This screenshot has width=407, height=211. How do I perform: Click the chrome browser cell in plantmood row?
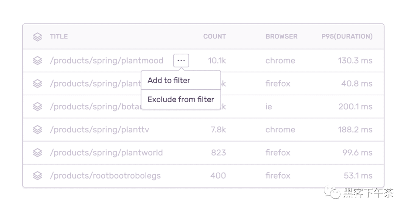(x=280, y=60)
